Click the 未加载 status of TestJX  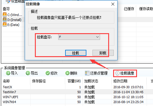pos(90,87)
